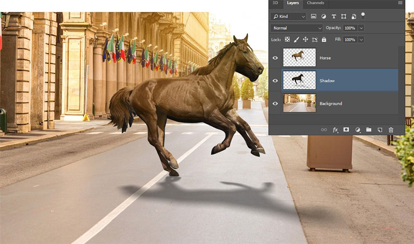
Task: Delete the selected layer
Action: 391,130
